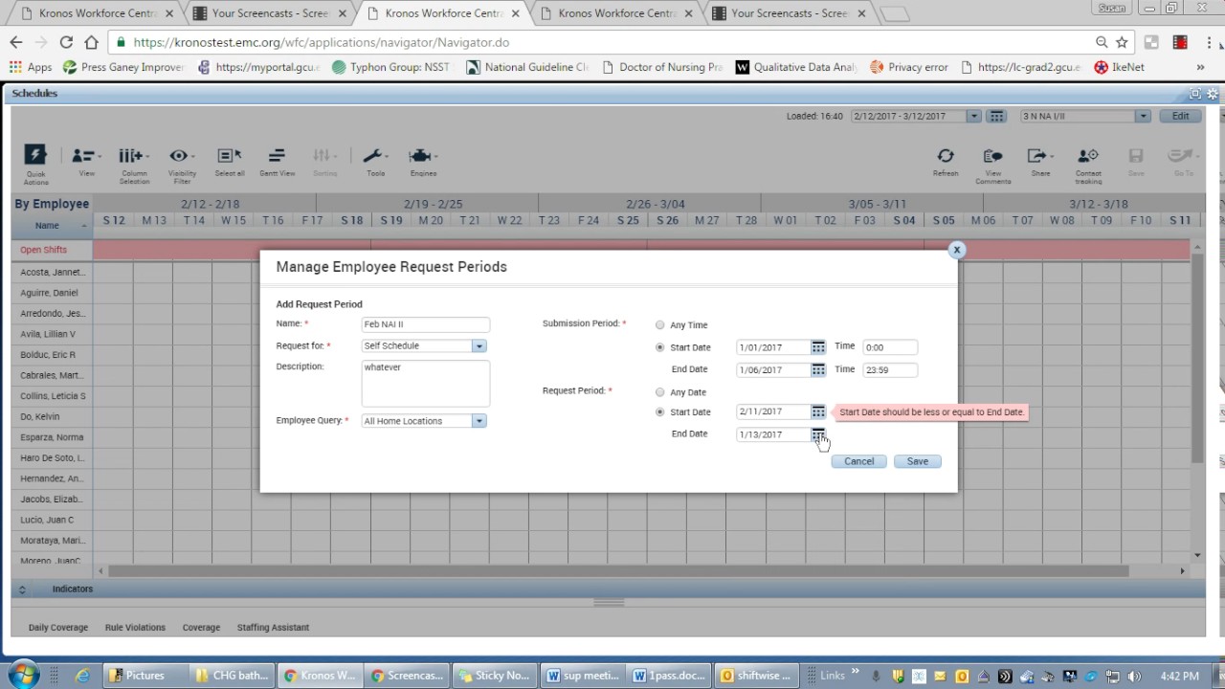Click employee Collins, Leticia S
The image size is (1225, 689).
click(x=53, y=396)
